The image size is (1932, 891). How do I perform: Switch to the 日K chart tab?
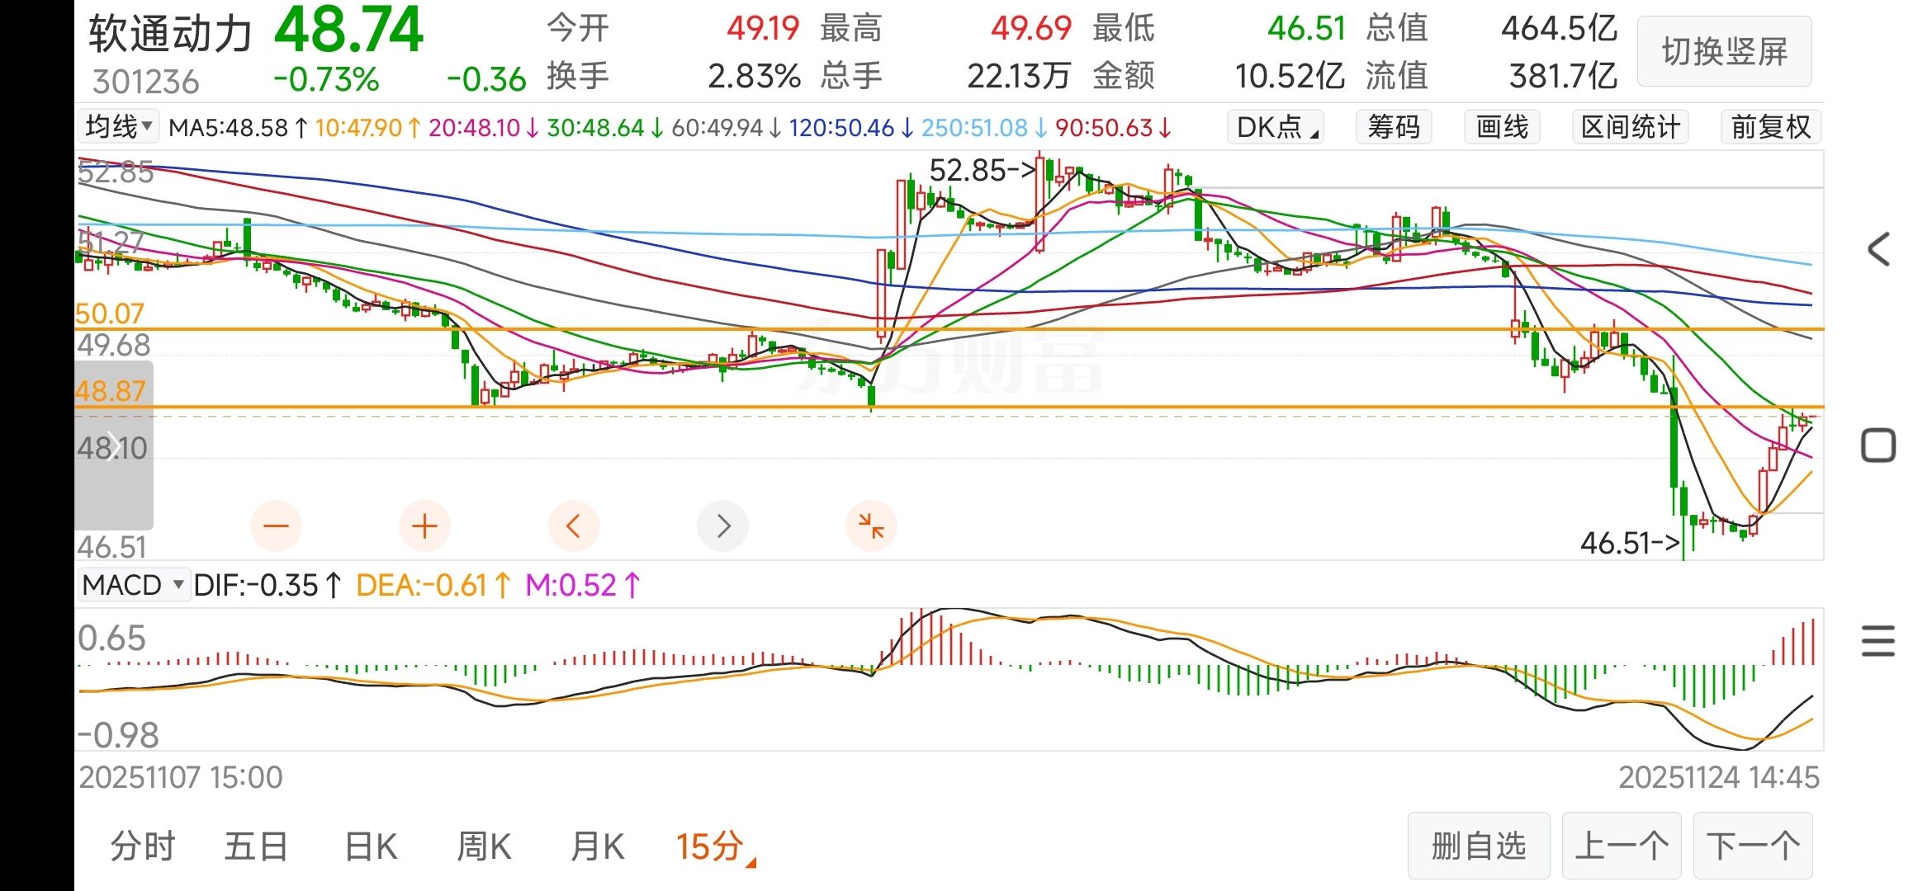click(x=371, y=846)
